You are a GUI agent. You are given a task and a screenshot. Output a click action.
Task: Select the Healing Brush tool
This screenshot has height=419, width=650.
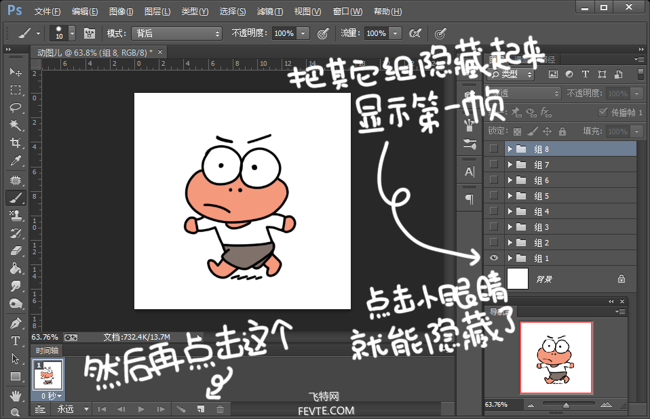point(16,180)
